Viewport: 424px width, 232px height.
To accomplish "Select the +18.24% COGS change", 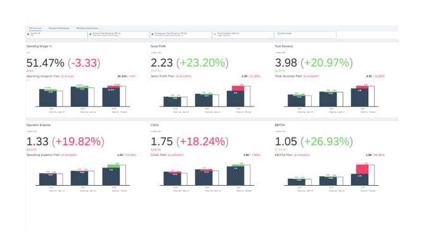I will 202,141.
